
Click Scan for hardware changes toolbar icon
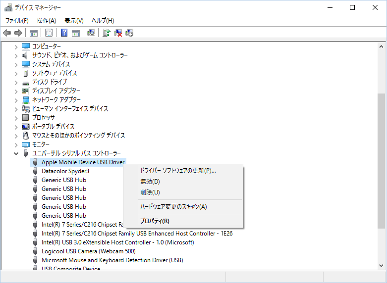tap(91, 33)
